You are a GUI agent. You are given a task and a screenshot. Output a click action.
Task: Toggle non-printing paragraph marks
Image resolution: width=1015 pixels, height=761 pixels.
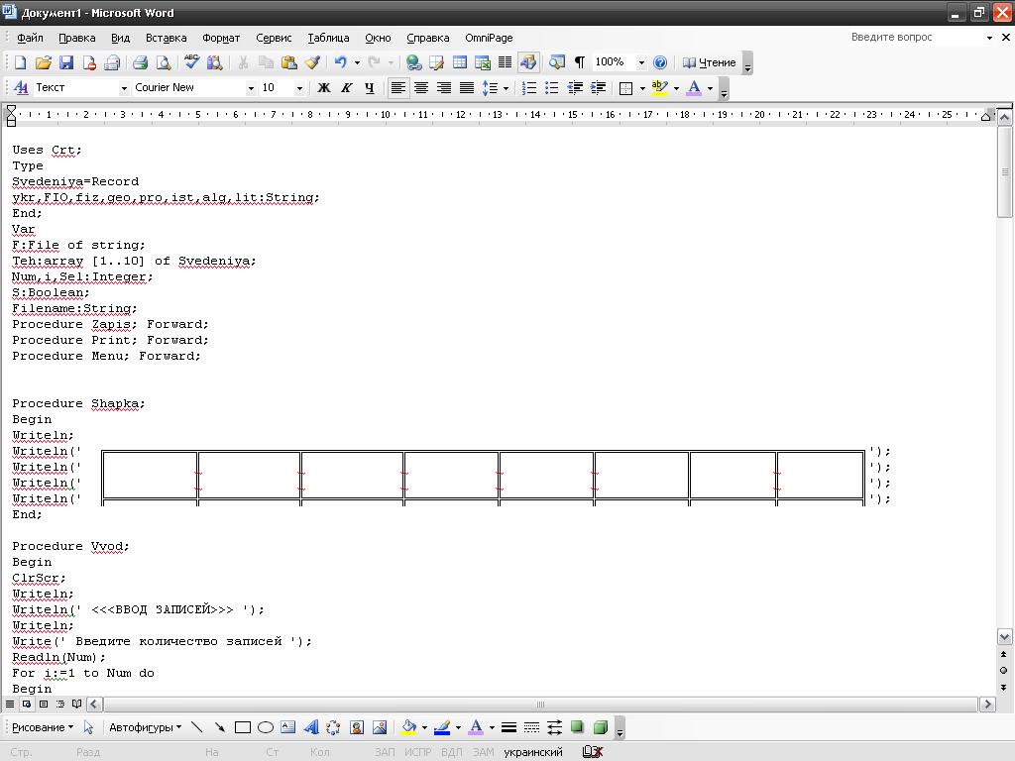click(580, 62)
